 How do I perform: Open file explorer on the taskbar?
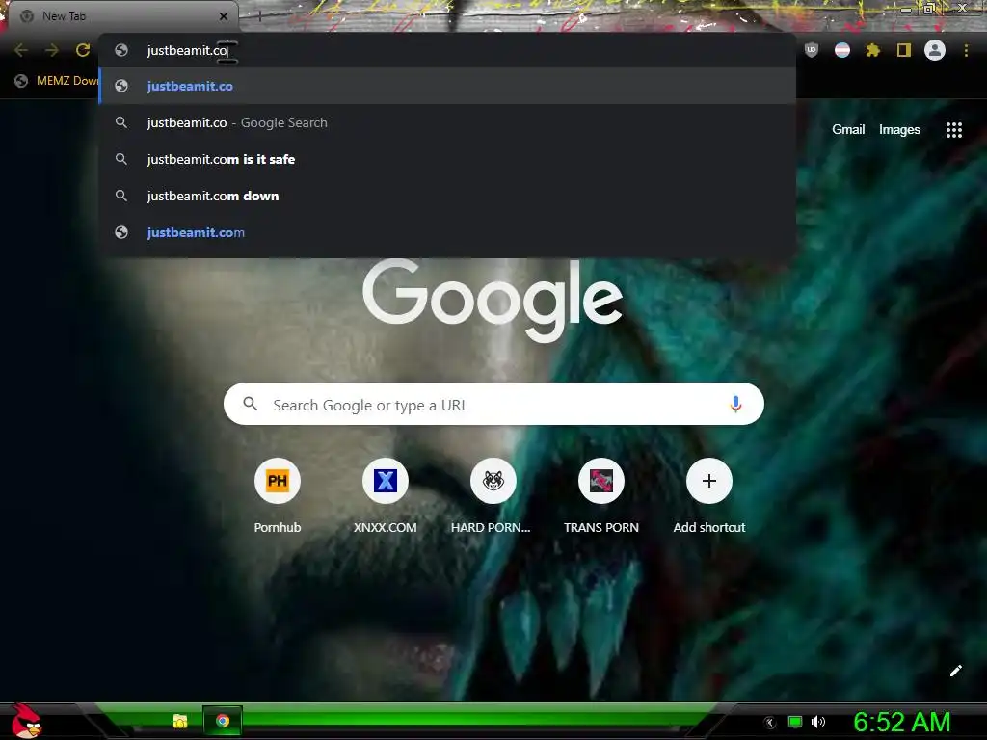pos(180,721)
